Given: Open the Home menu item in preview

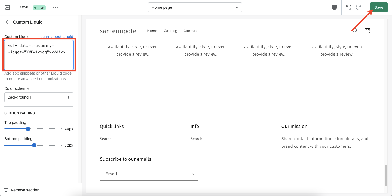Looking at the screenshot, I should [152, 31].
